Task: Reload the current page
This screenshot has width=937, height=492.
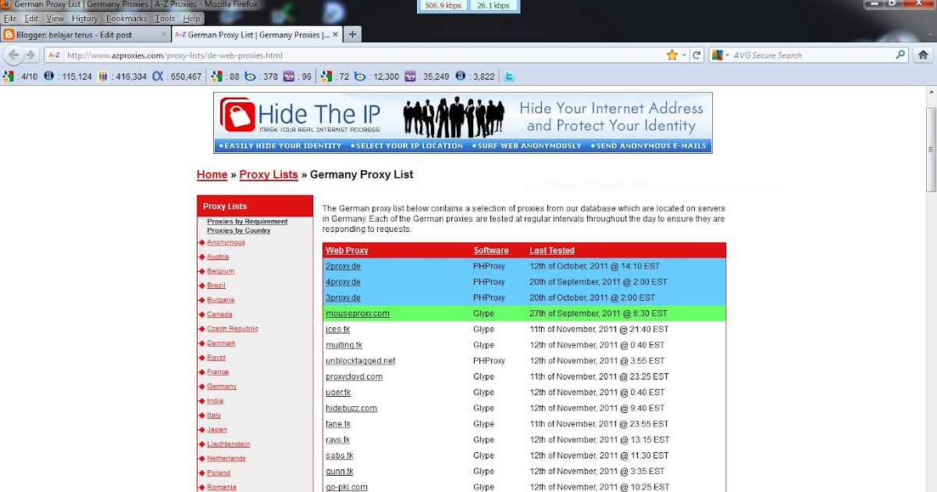Action: tap(697, 55)
